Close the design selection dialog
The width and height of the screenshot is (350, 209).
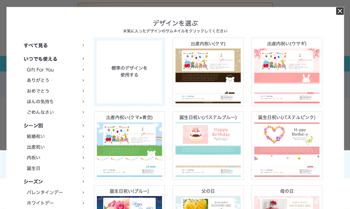tap(340, 11)
